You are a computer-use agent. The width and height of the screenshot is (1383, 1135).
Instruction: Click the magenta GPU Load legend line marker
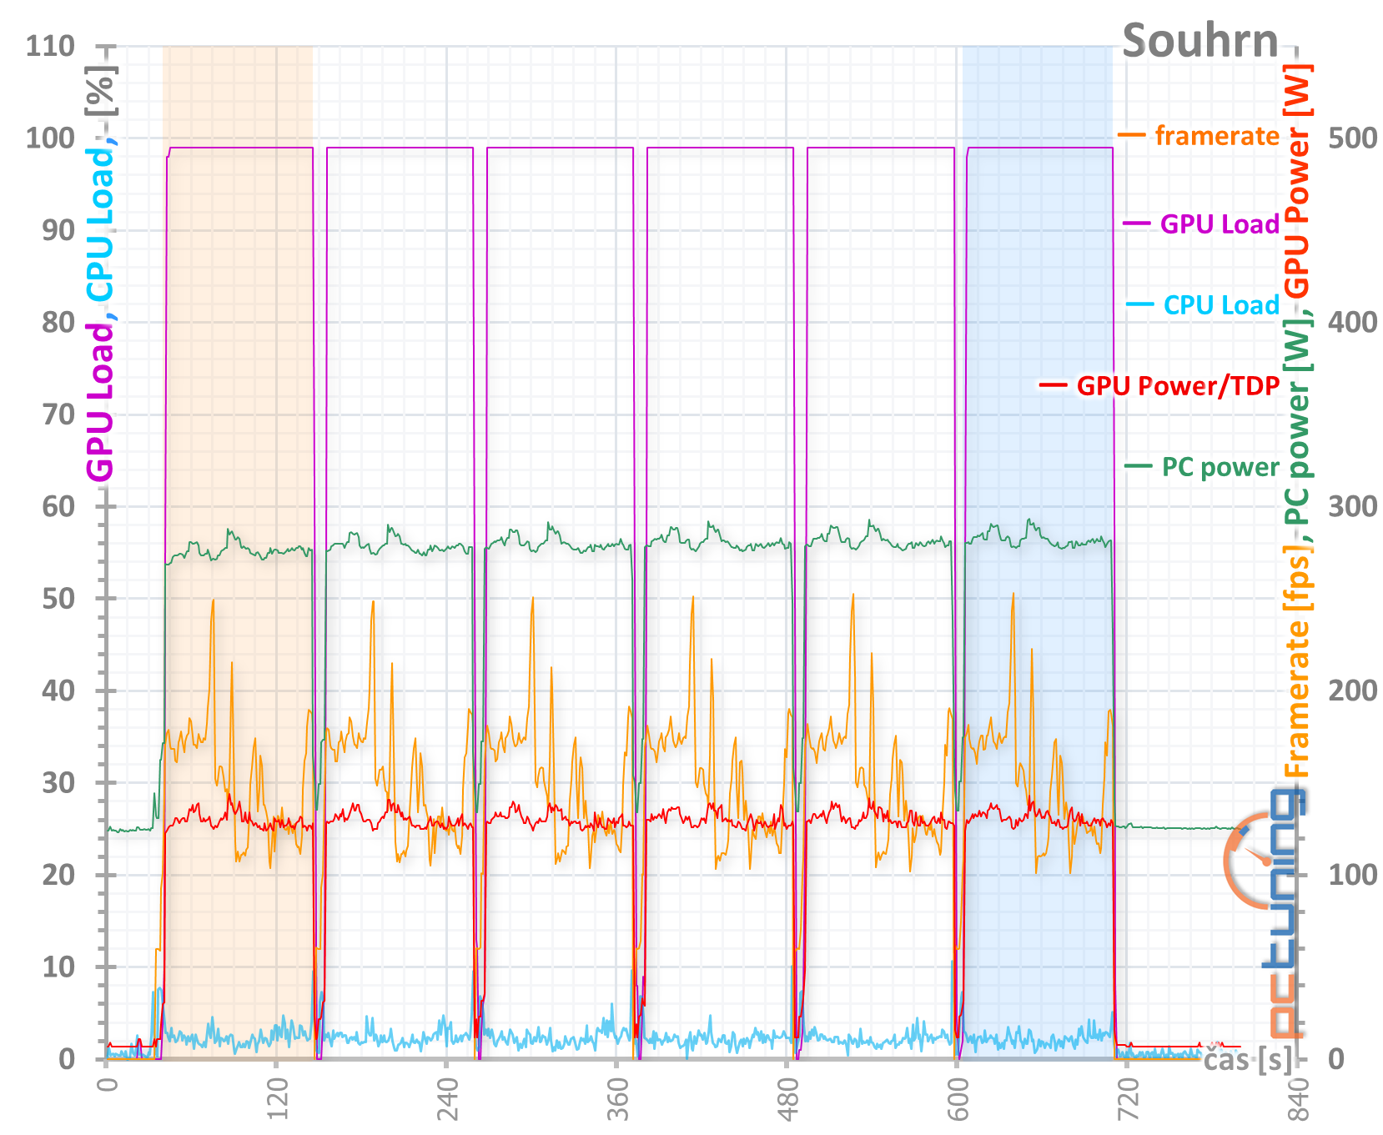(x=1137, y=223)
